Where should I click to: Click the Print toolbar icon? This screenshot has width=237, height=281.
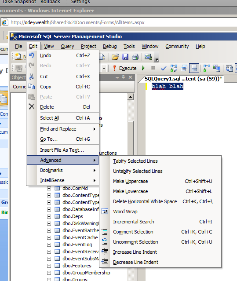pyautogui.click(x=135, y=57)
